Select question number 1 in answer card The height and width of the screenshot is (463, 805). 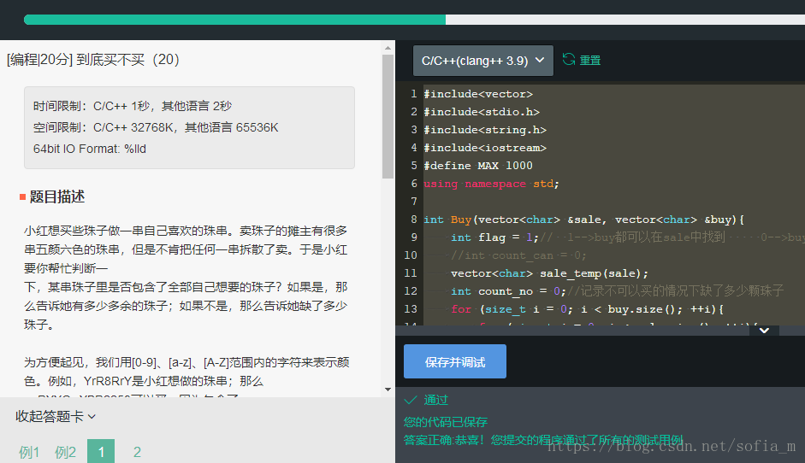click(x=101, y=452)
